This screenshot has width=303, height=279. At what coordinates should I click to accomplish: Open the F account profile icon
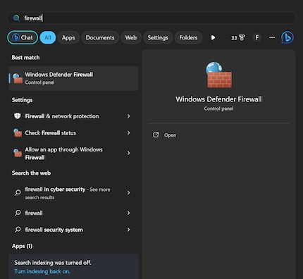pyautogui.click(x=257, y=37)
